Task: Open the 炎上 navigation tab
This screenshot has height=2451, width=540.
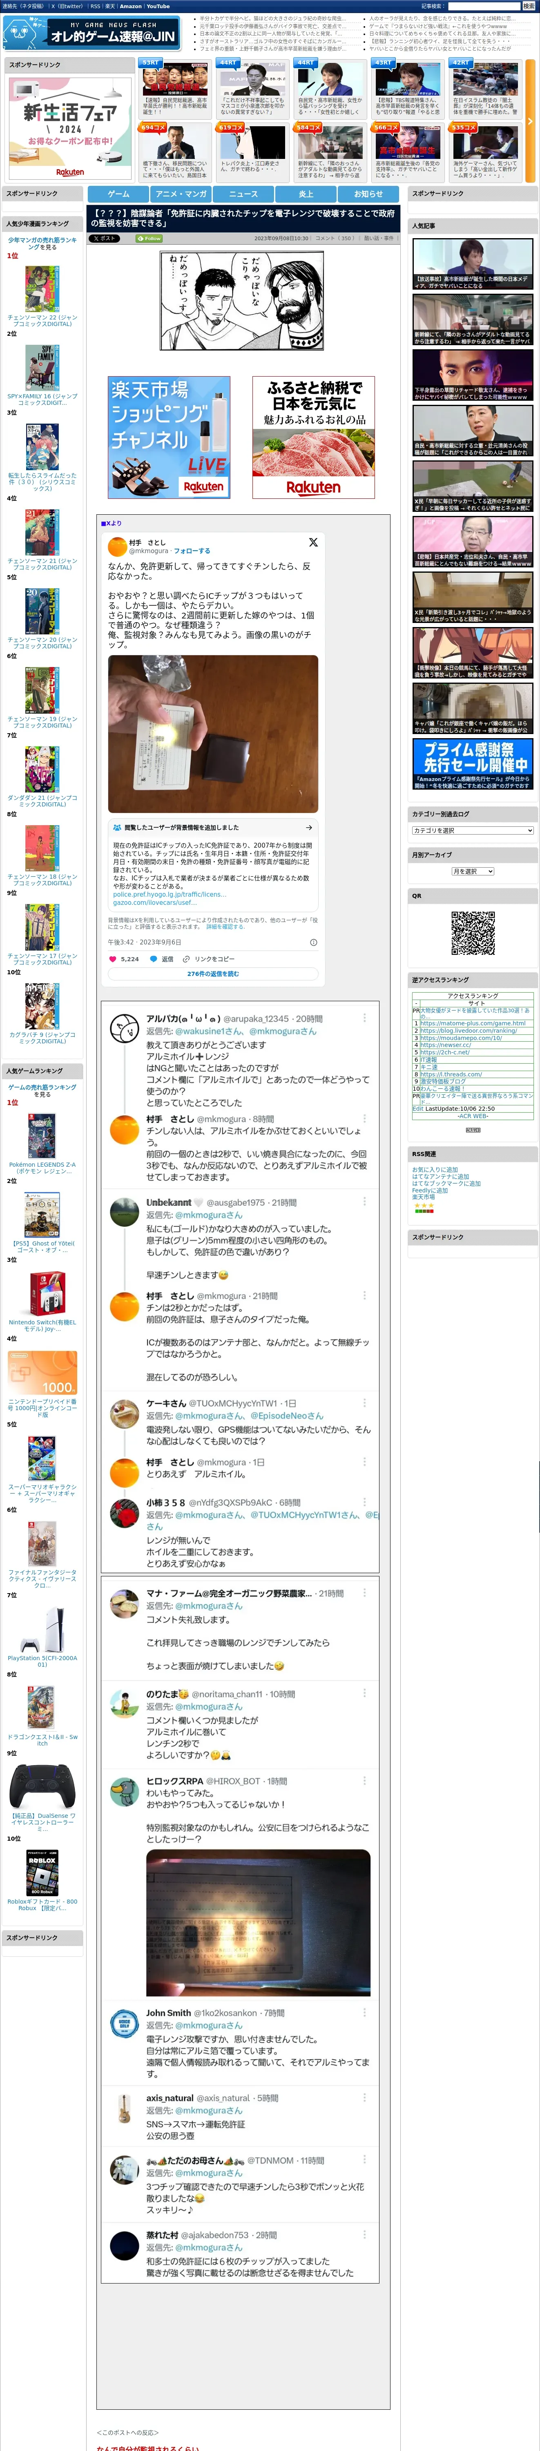Action: pos(306,194)
